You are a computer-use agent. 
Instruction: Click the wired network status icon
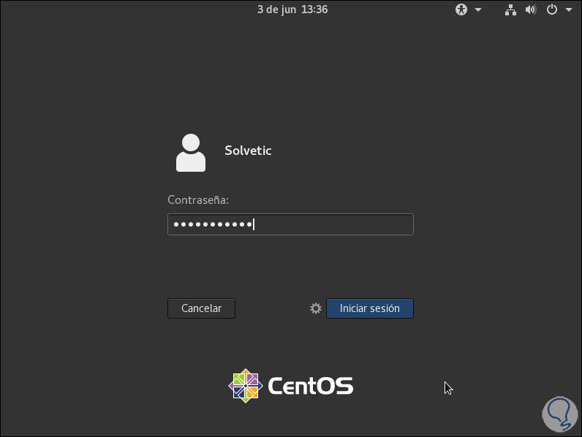coord(511,9)
